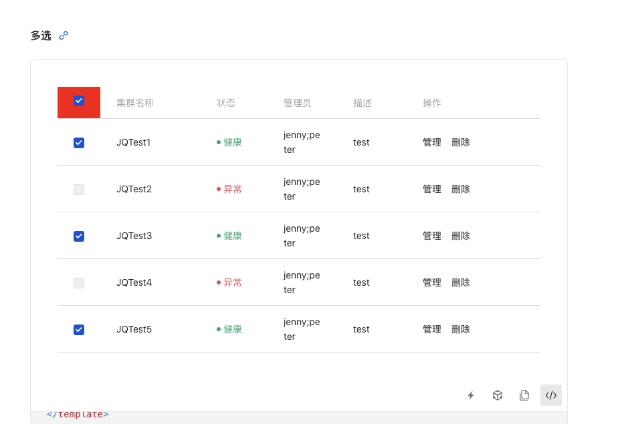This screenshot has width=624, height=424.
Task: Run the demo in StackBlitz via lightning icon
Action: [x=471, y=395]
